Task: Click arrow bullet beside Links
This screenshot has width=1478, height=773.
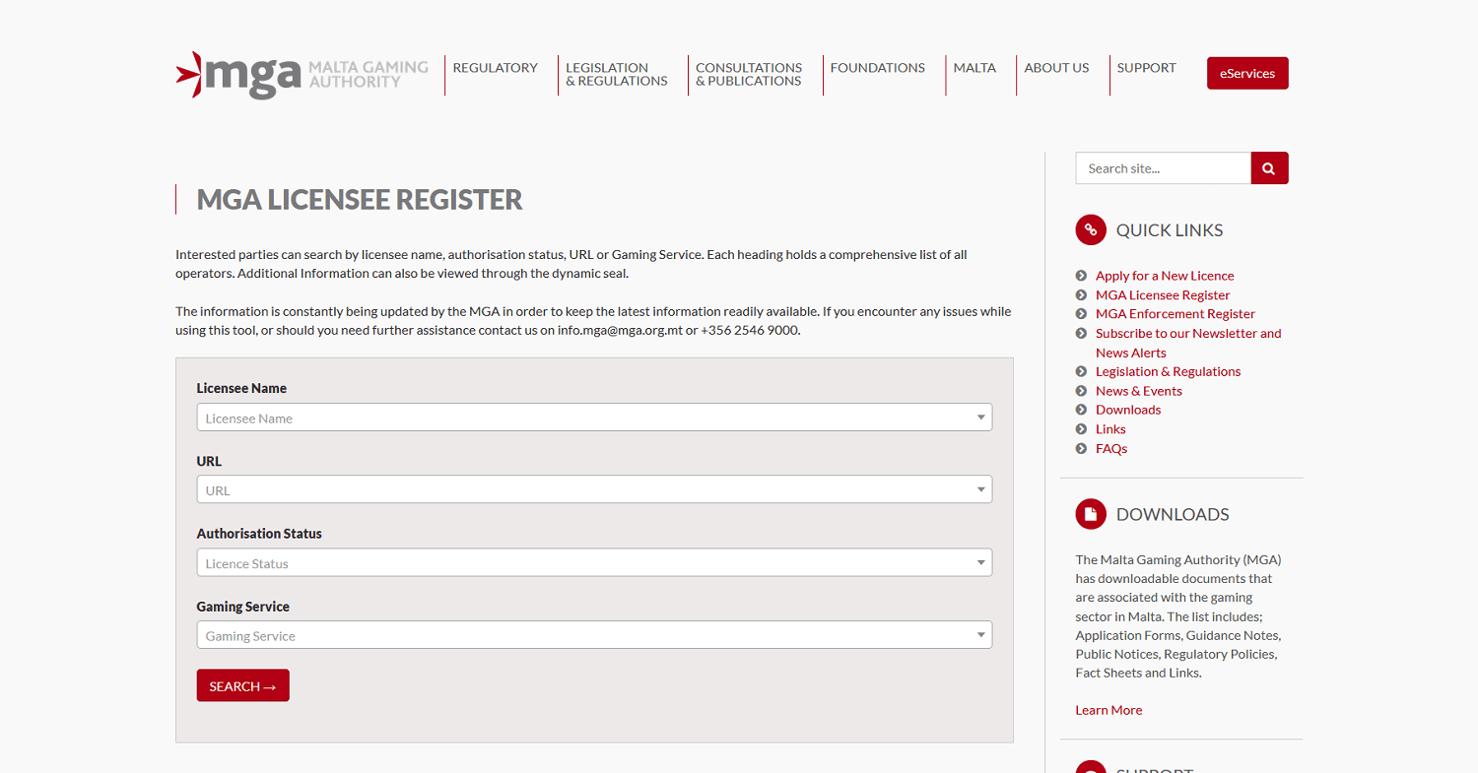Action: pyautogui.click(x=1081, y=429)
